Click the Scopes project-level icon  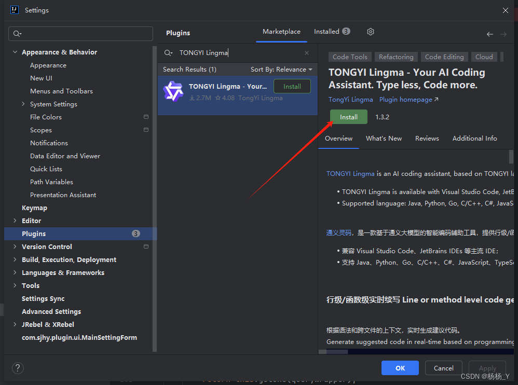tap(146, 130)
